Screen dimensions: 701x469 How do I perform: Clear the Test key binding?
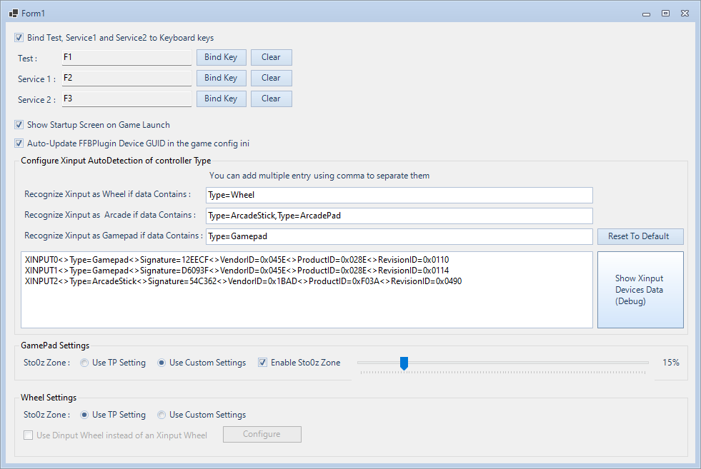(x=272, y=57)
